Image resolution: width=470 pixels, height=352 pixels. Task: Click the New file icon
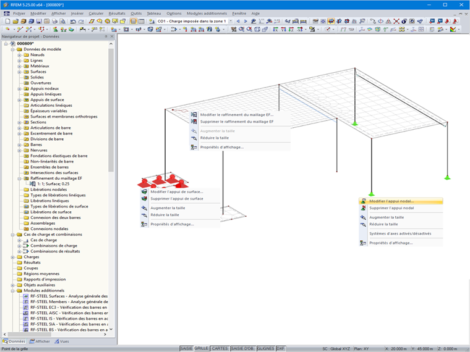coord(8,21)
